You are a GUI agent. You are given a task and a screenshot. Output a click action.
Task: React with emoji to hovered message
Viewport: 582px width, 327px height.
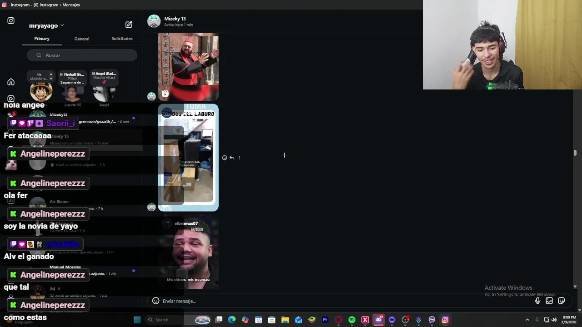tap(225, 158)
